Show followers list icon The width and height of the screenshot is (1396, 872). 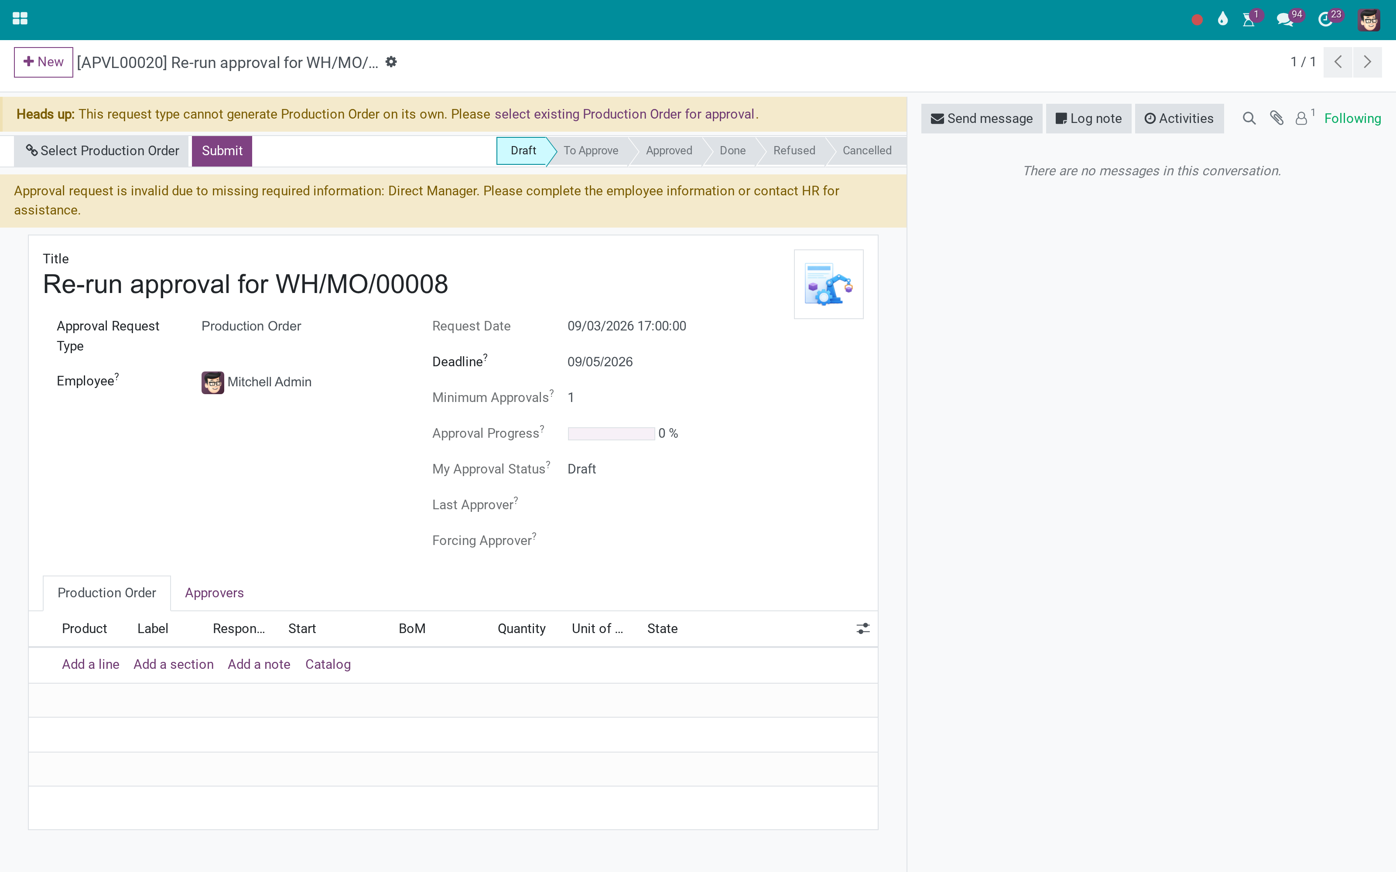point(1301,118)
